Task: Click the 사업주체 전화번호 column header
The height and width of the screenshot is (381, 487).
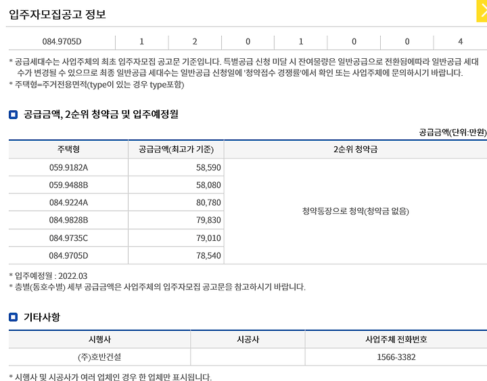Action: click(x=396, y=339)
